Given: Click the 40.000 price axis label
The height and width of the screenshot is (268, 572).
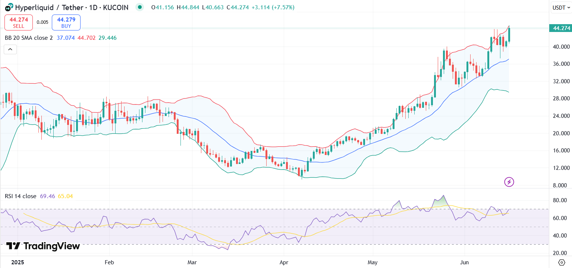Looking at the screenshot, I should click(x=562, y=47).
